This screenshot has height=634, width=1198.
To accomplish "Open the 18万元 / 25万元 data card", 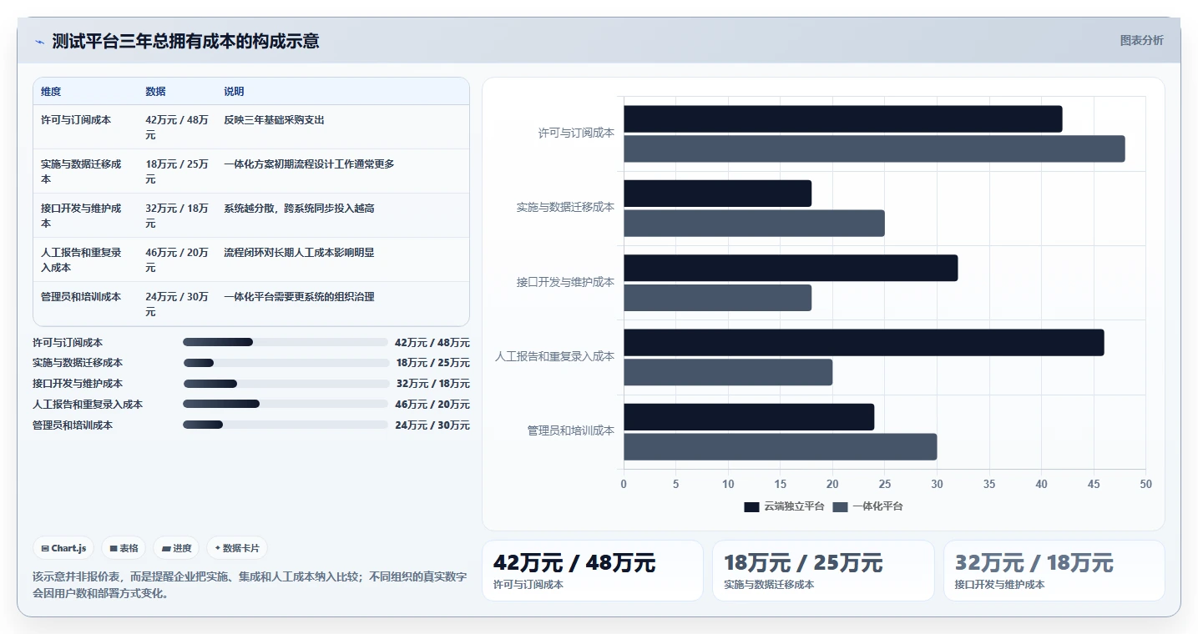I will pyautogui.click(x=823, y=571).
